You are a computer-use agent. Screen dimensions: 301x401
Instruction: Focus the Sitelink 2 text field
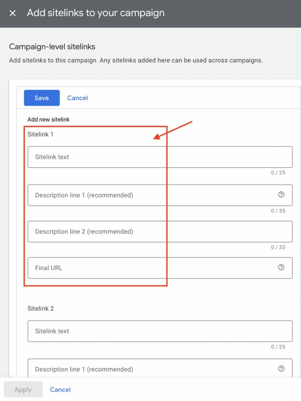point(160,331)
